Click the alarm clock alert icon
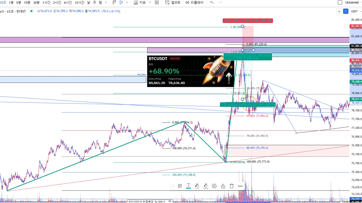Screen dimensions: 362x203 [167, 3]
